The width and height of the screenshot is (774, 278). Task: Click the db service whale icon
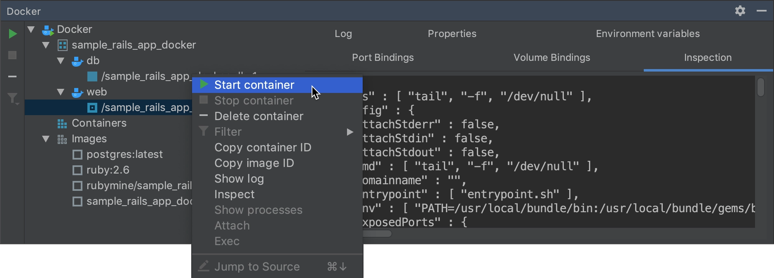pos(77,61)
